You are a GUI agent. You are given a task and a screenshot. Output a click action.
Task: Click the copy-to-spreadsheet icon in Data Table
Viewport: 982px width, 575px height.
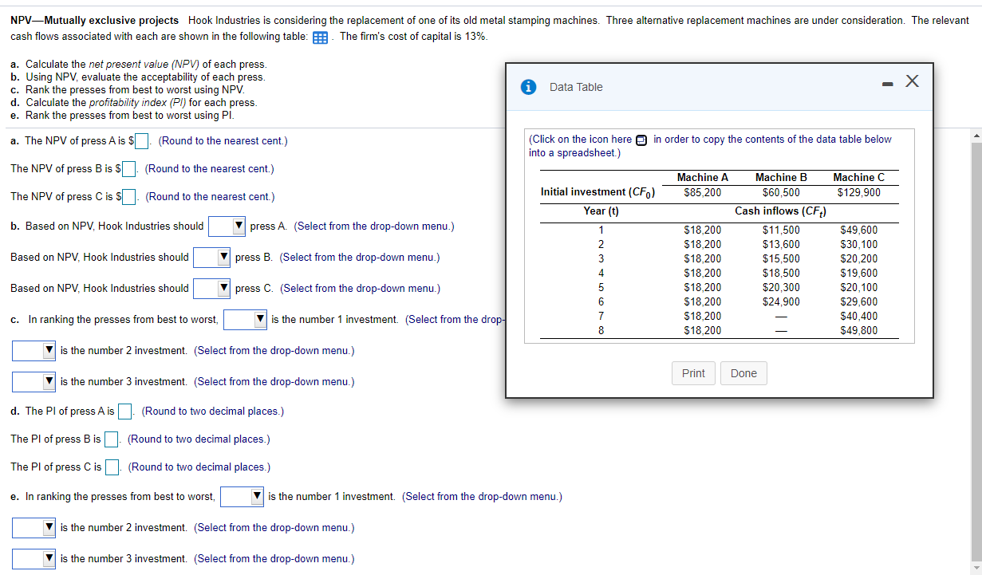pos(641,140)
